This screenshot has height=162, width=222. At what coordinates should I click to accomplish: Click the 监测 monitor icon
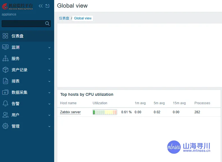[5, 47]
